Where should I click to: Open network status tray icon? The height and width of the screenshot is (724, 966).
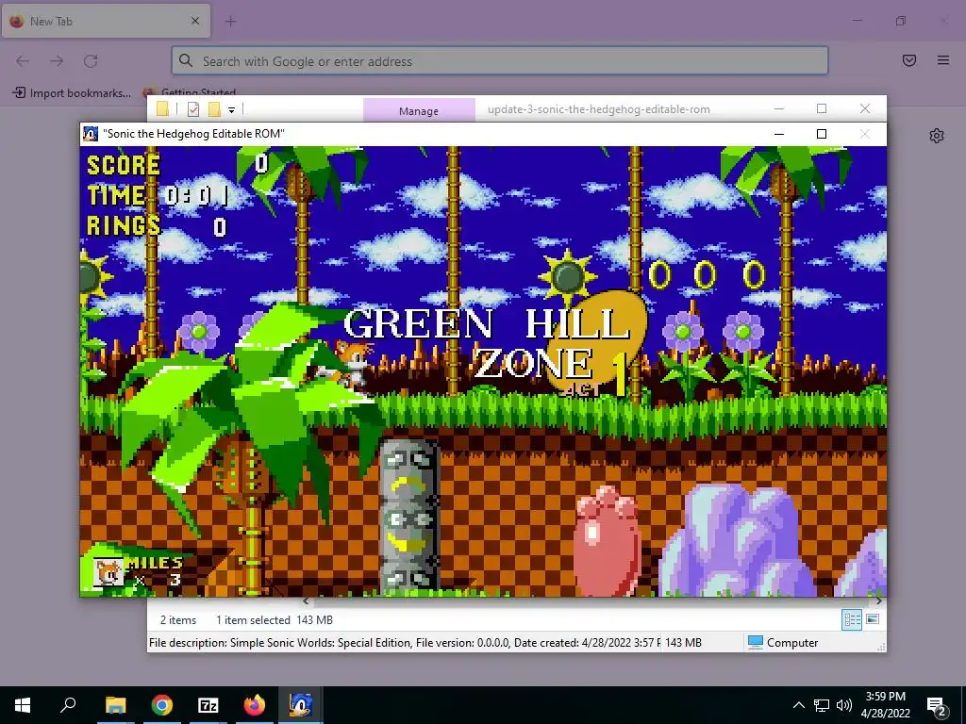(822, 705)
